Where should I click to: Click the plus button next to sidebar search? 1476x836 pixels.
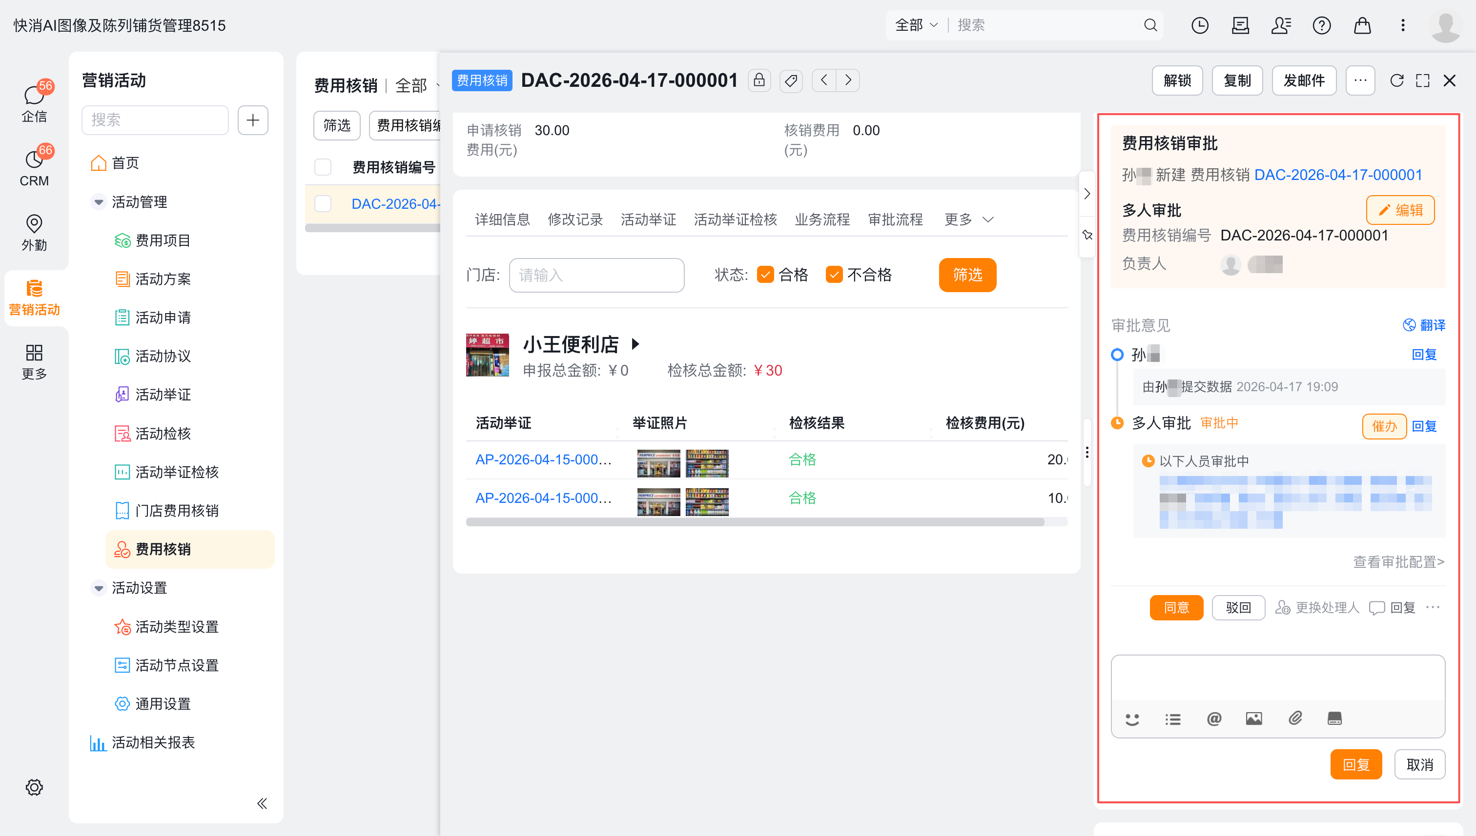pyautogui.click(x=253, y=119)
